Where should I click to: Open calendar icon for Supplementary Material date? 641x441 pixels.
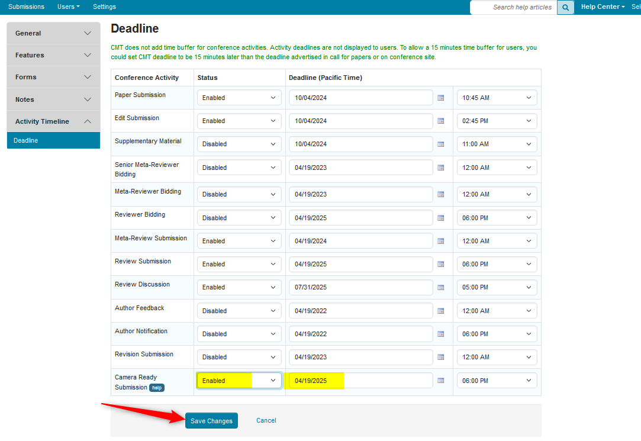click(440, 144)
